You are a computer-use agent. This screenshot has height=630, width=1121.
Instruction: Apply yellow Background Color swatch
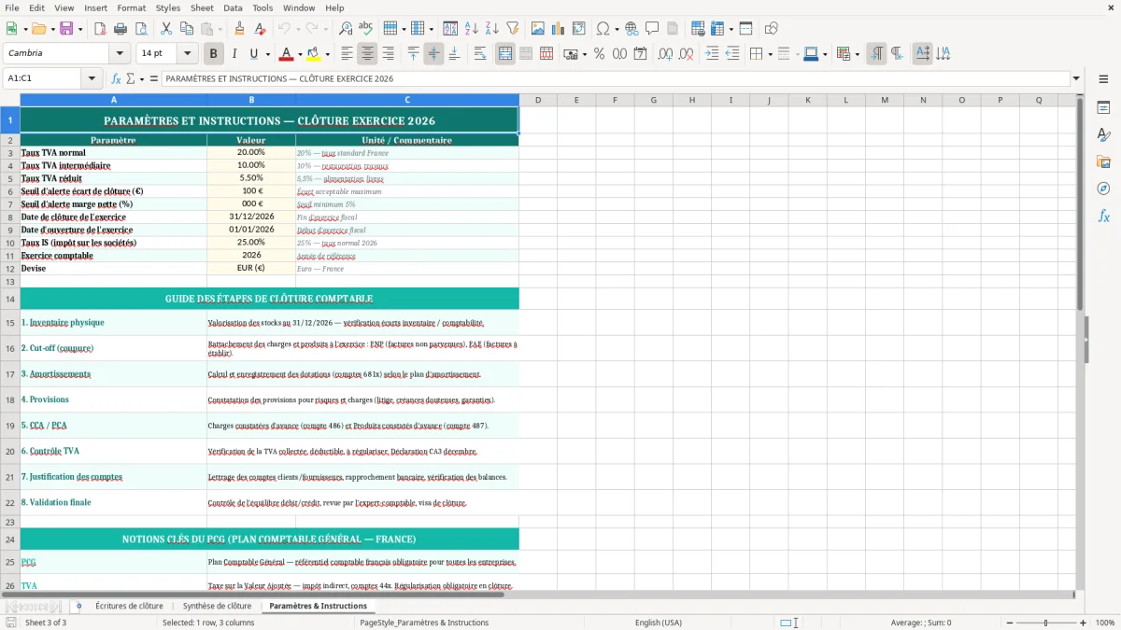tap(314, 54)
